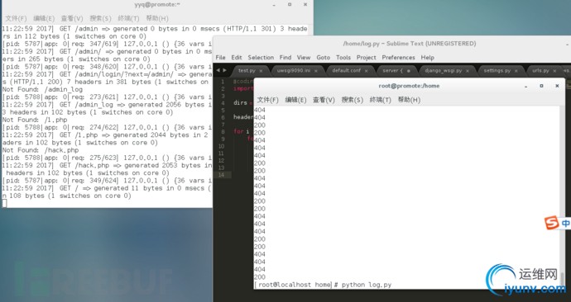Close the test.py tab
The width and height of the screenshot is (571, 302).
tap(261, 71)
